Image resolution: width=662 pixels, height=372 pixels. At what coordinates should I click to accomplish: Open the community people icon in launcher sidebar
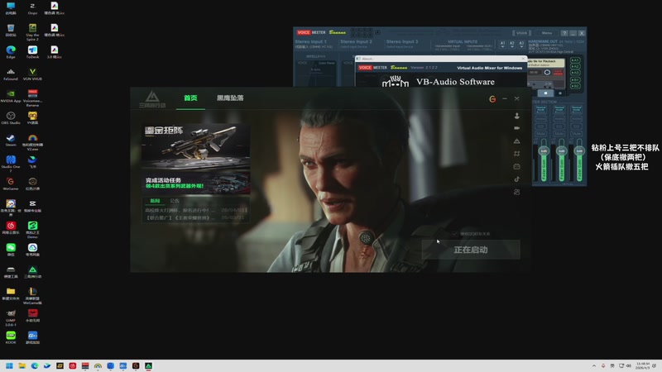click(x=516, y=192)
